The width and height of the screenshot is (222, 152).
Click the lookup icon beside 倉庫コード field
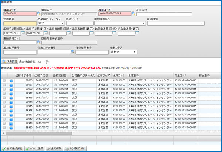point(38,14)
